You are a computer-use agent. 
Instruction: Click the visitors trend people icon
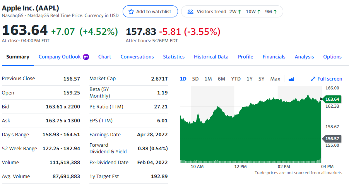click(x=190, y=12)
